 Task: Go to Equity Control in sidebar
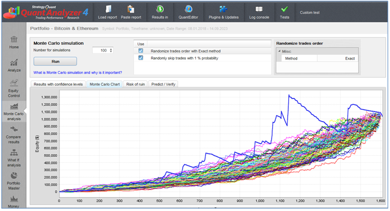click(x=14, y=89)
